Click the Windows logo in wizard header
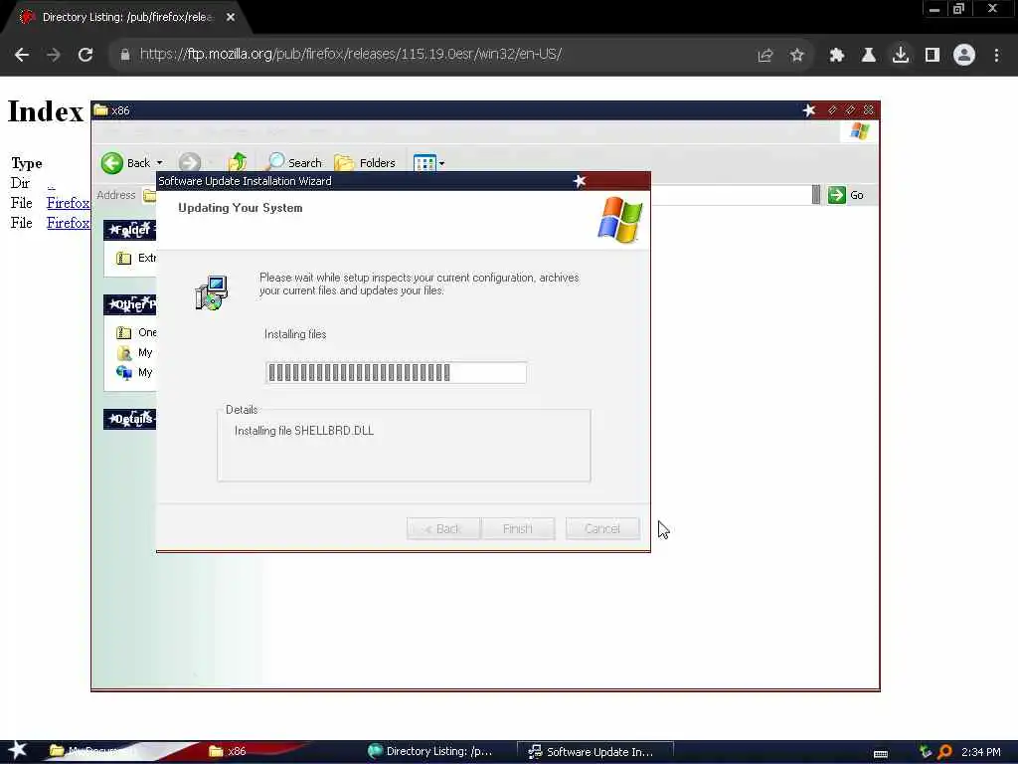The width and height of the screenshot is (1018, 764). point(620,220)
